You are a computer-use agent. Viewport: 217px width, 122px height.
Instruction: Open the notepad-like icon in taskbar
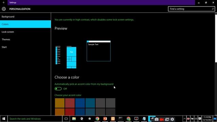[144, 119]
